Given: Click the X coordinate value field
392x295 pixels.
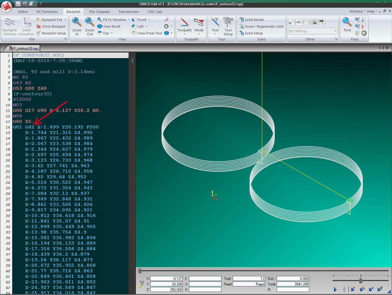Looking at the screenshot, I should pos(167,279).
